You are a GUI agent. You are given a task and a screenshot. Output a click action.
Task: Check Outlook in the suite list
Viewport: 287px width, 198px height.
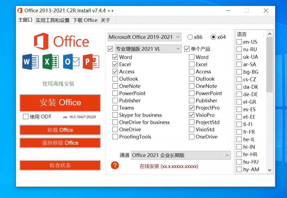click(115, 79)
